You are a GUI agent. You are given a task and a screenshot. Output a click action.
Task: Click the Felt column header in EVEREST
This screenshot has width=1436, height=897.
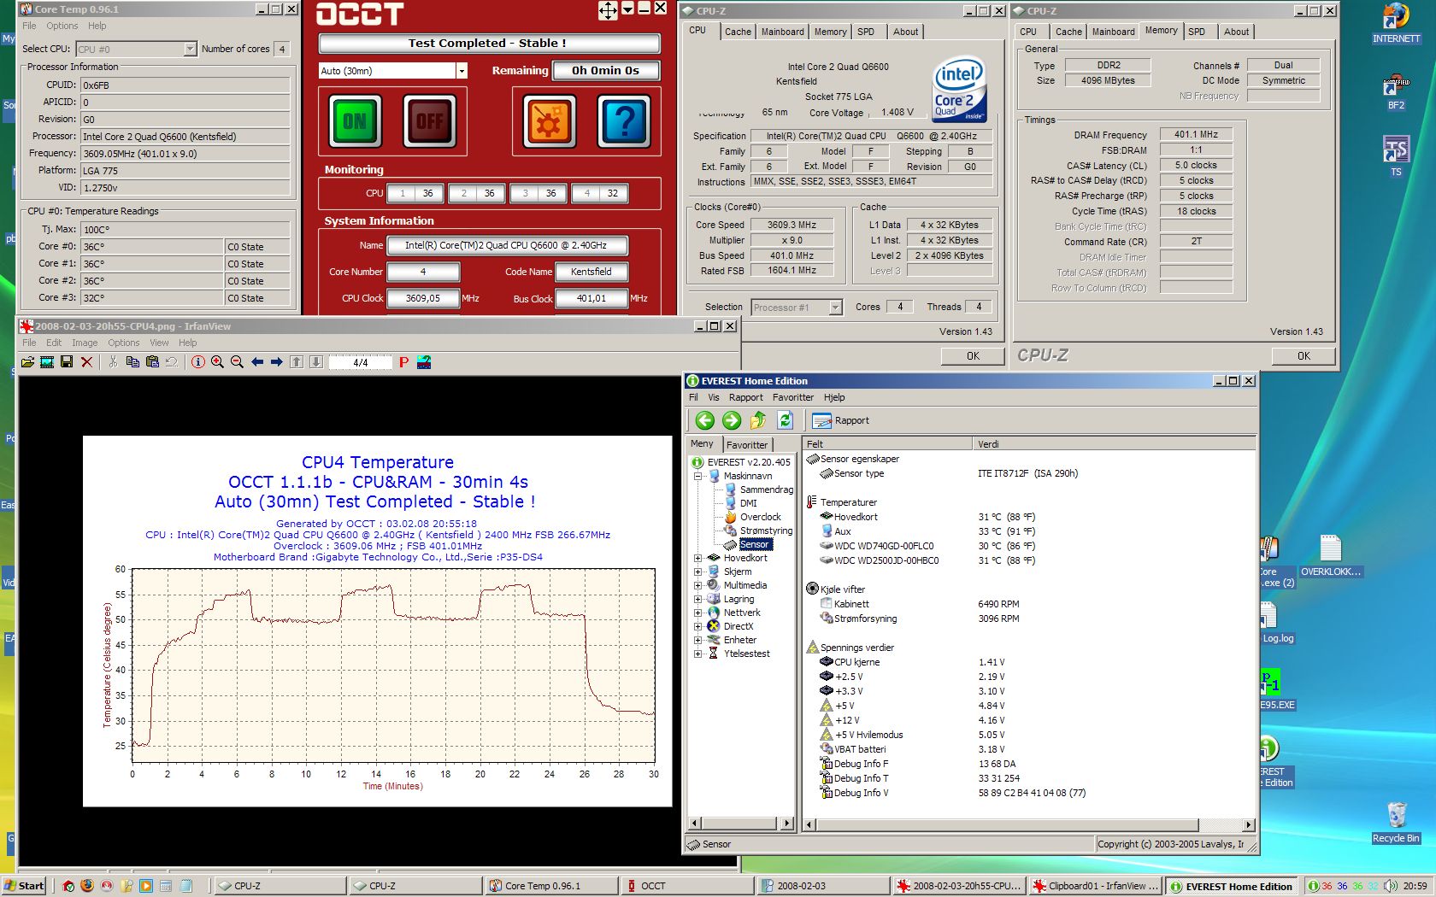[x=887, y=444]
